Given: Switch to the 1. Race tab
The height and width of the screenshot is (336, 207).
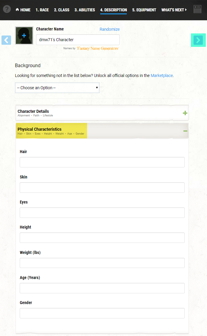Looking at the screenshot, I should [x=42, y=10].
